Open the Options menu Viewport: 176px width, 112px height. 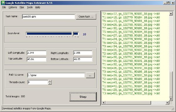click(13, 7)
